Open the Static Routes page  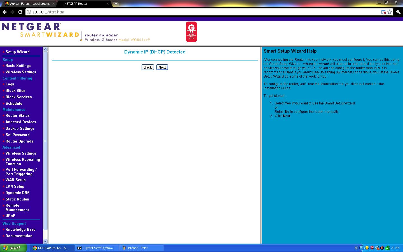coord(17,199)
